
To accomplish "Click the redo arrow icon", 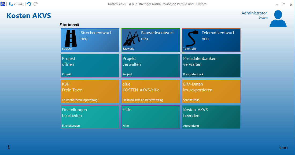I will tap(36, 4).
